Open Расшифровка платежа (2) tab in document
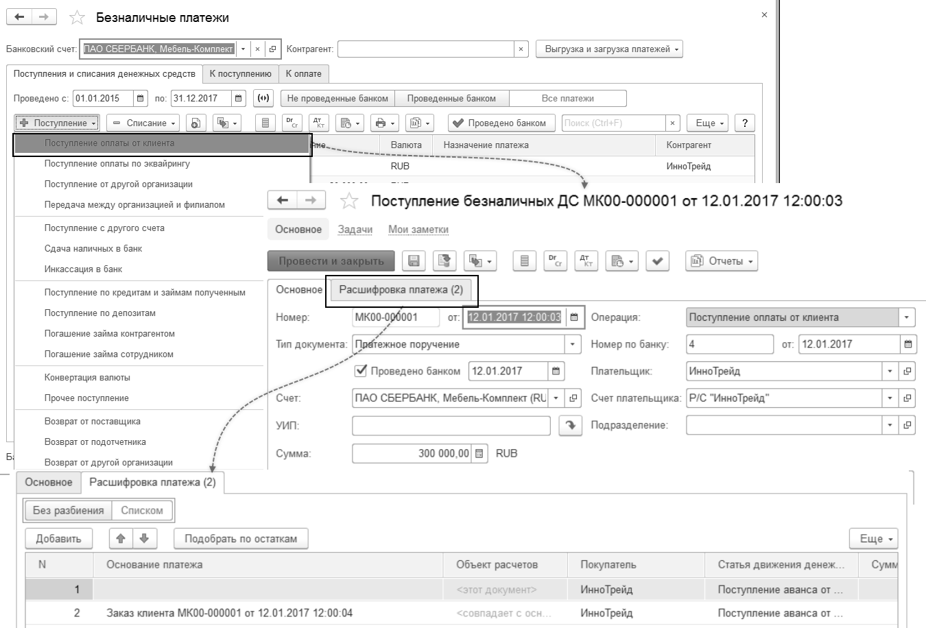The height and width of the screenshot is (628, 926). point(401,290)
